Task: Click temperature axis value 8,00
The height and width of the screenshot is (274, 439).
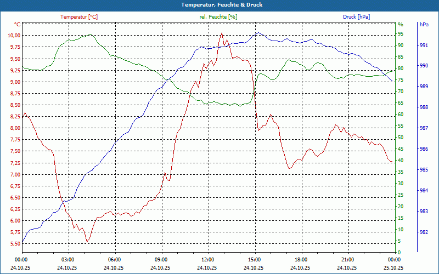Action: coord(15,128)
